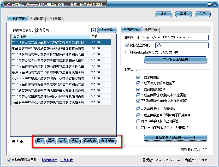Click the 移除所有 button
Screen dimensions: 219x167
point(108,141)
